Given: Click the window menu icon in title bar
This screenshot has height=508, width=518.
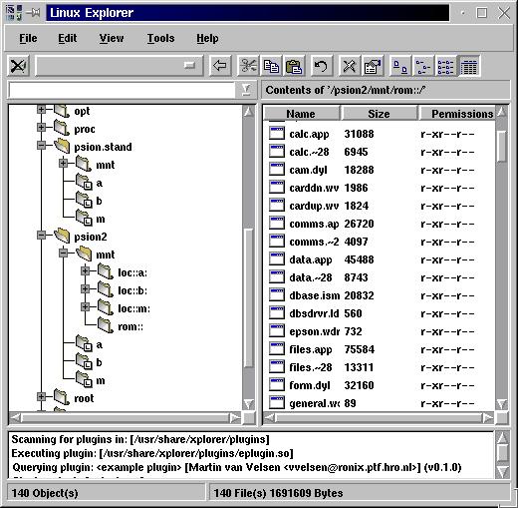Looking at the screenshot, I should point(14,13).
